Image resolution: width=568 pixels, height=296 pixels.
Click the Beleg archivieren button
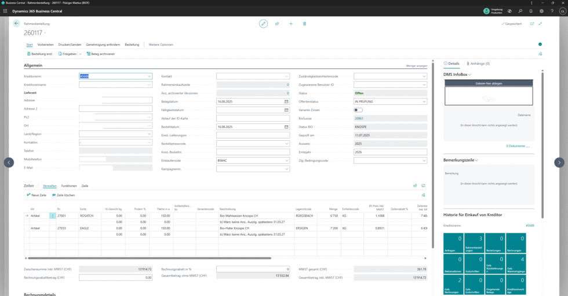101,54
